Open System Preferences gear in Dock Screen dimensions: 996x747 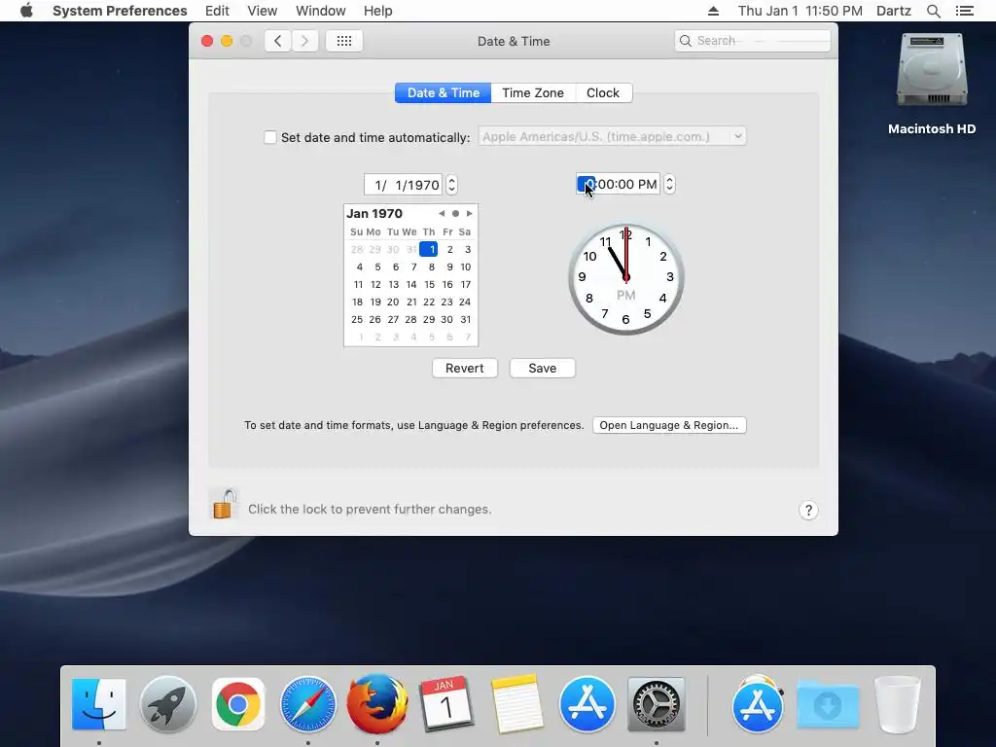click(657, 704)
